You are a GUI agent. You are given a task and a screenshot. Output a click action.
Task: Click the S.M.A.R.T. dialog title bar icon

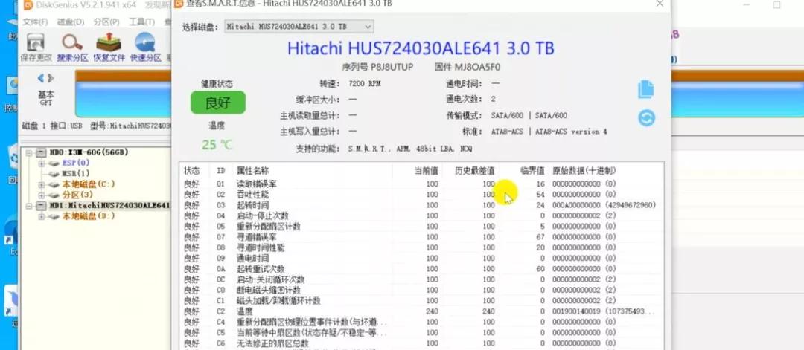pyautogui.click(x=179, y=4)
